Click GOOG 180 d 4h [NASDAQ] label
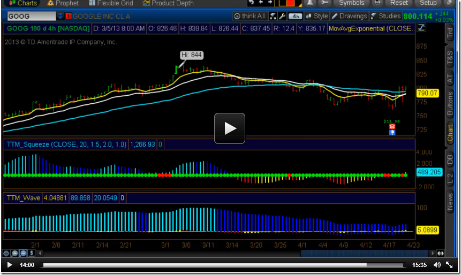 (48, 28)
